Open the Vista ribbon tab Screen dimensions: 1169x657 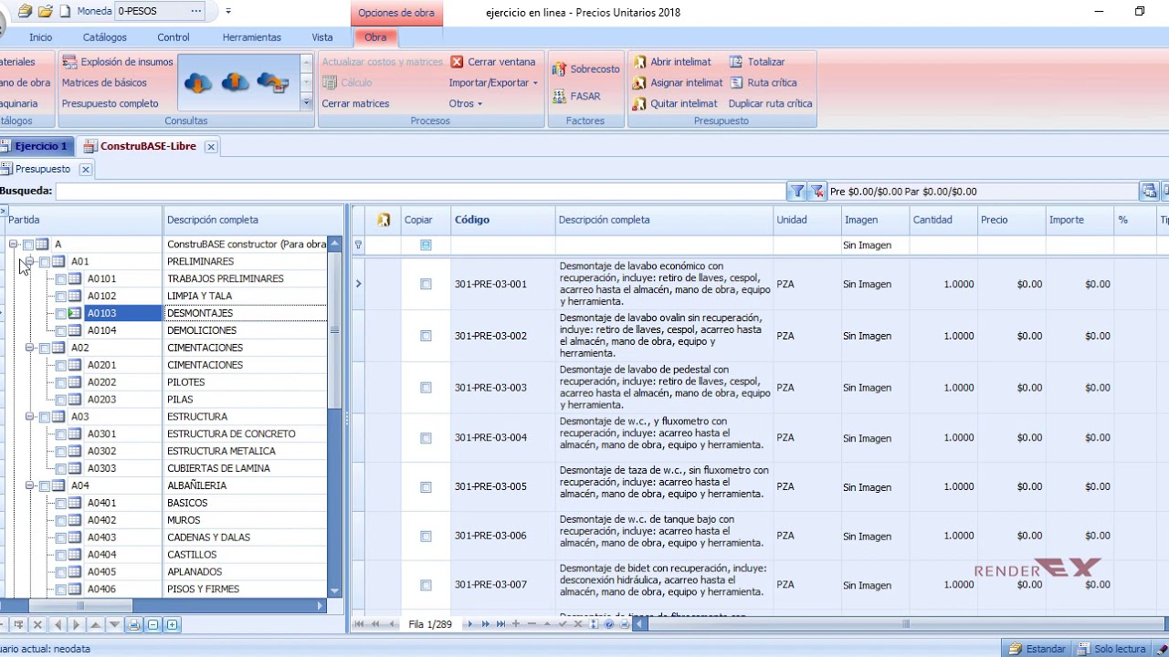[322, 37]
